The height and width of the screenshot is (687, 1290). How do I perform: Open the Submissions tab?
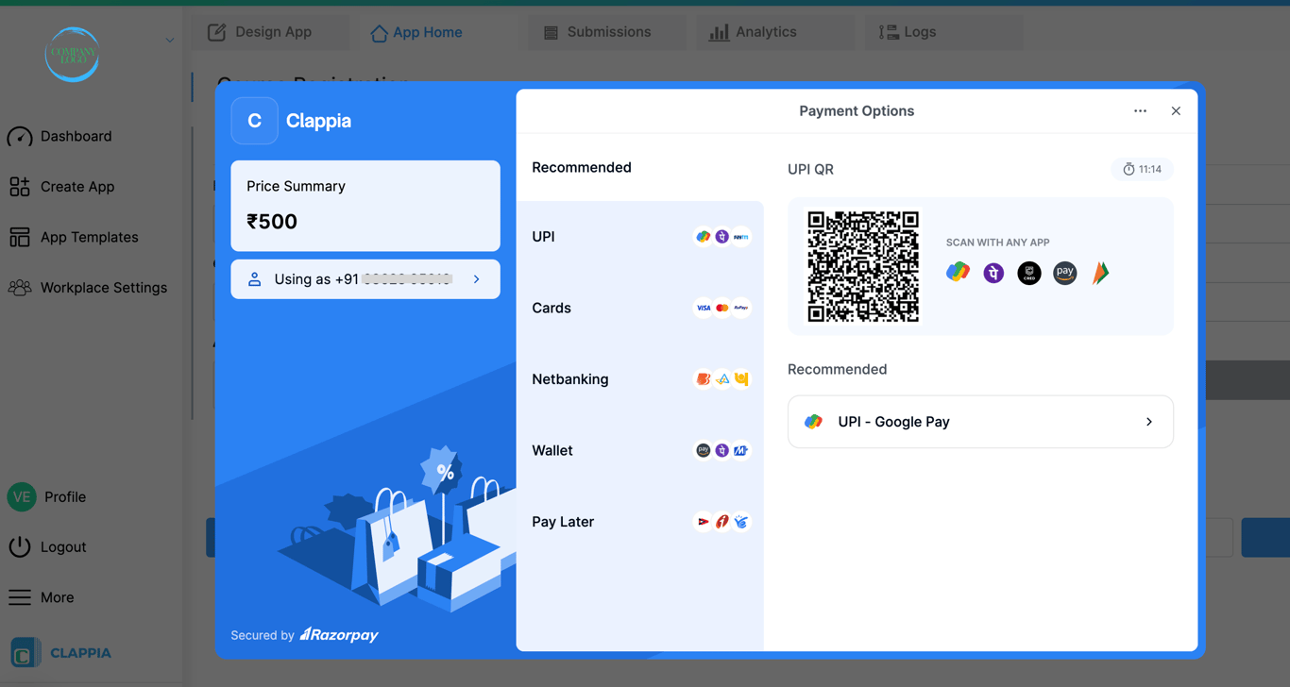tap(607, 32)
